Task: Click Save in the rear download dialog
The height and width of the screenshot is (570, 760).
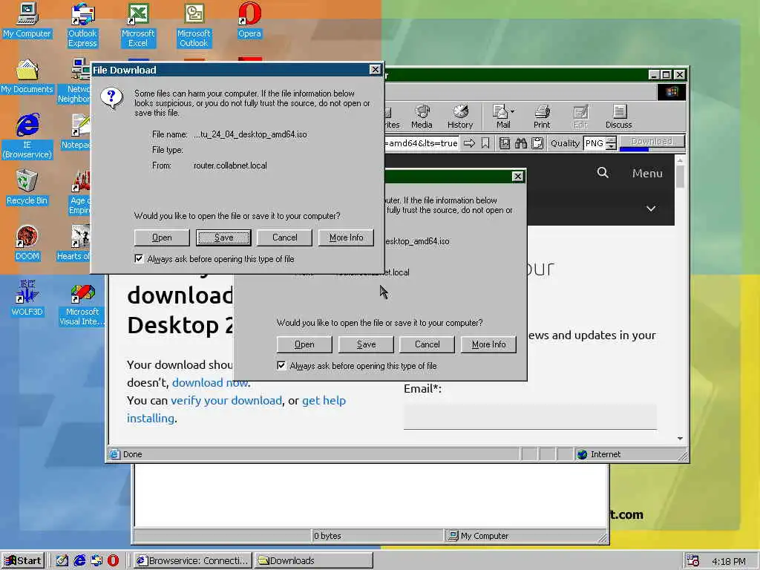Action: [x=366, y=344]
